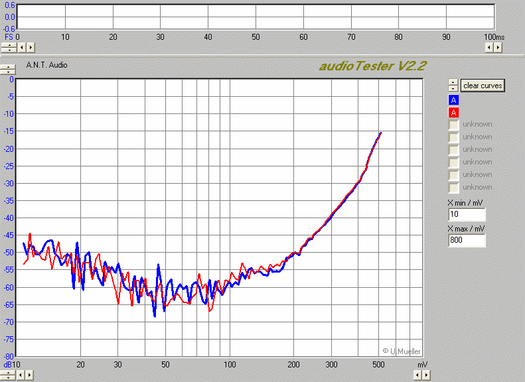Click right arrow below the 100ms label
Screen dimensions: 525x382
[498, 48]
